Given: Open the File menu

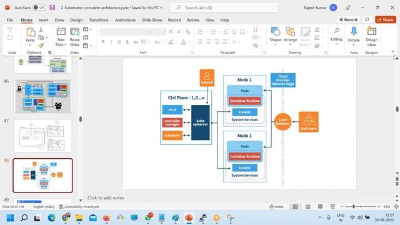Looking at the screenshot, I should point(10,20).
